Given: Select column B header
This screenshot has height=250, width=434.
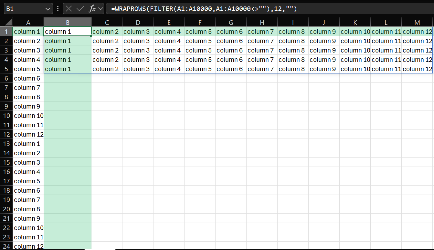Looking at the screenshot, I should pyautogui.click(x=68, y=22).
